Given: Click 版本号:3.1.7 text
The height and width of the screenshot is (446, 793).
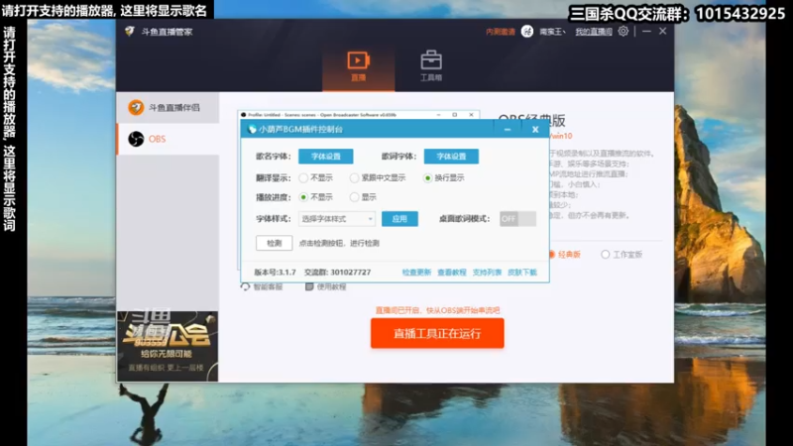Looking at the screenshot, I should [x=276, y=272].
